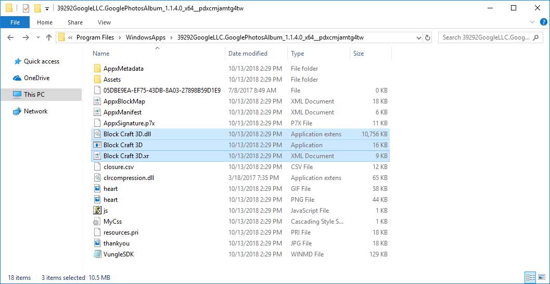Click the "7/8/2017 8:49 AM" date cell
This screenshot has height=284, width=550.
tap(252, 91)
